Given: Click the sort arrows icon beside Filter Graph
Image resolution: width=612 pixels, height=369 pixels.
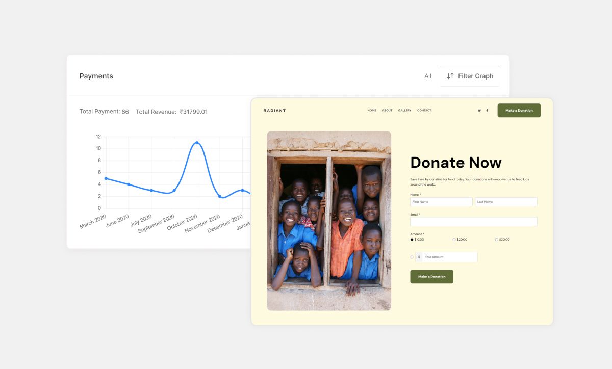Looking at the screenshot, I should 450,76.
